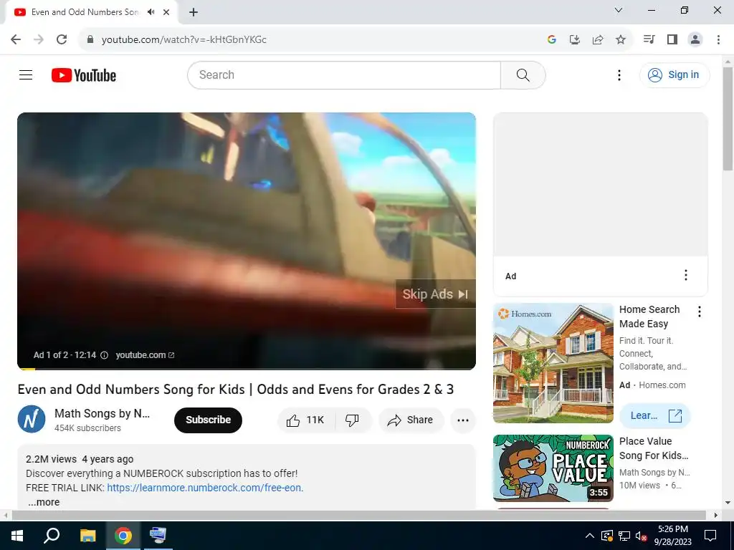Click Home Search Made Easy ad title
The height and width of the screenshot is (550, 734).
[649, 317]
